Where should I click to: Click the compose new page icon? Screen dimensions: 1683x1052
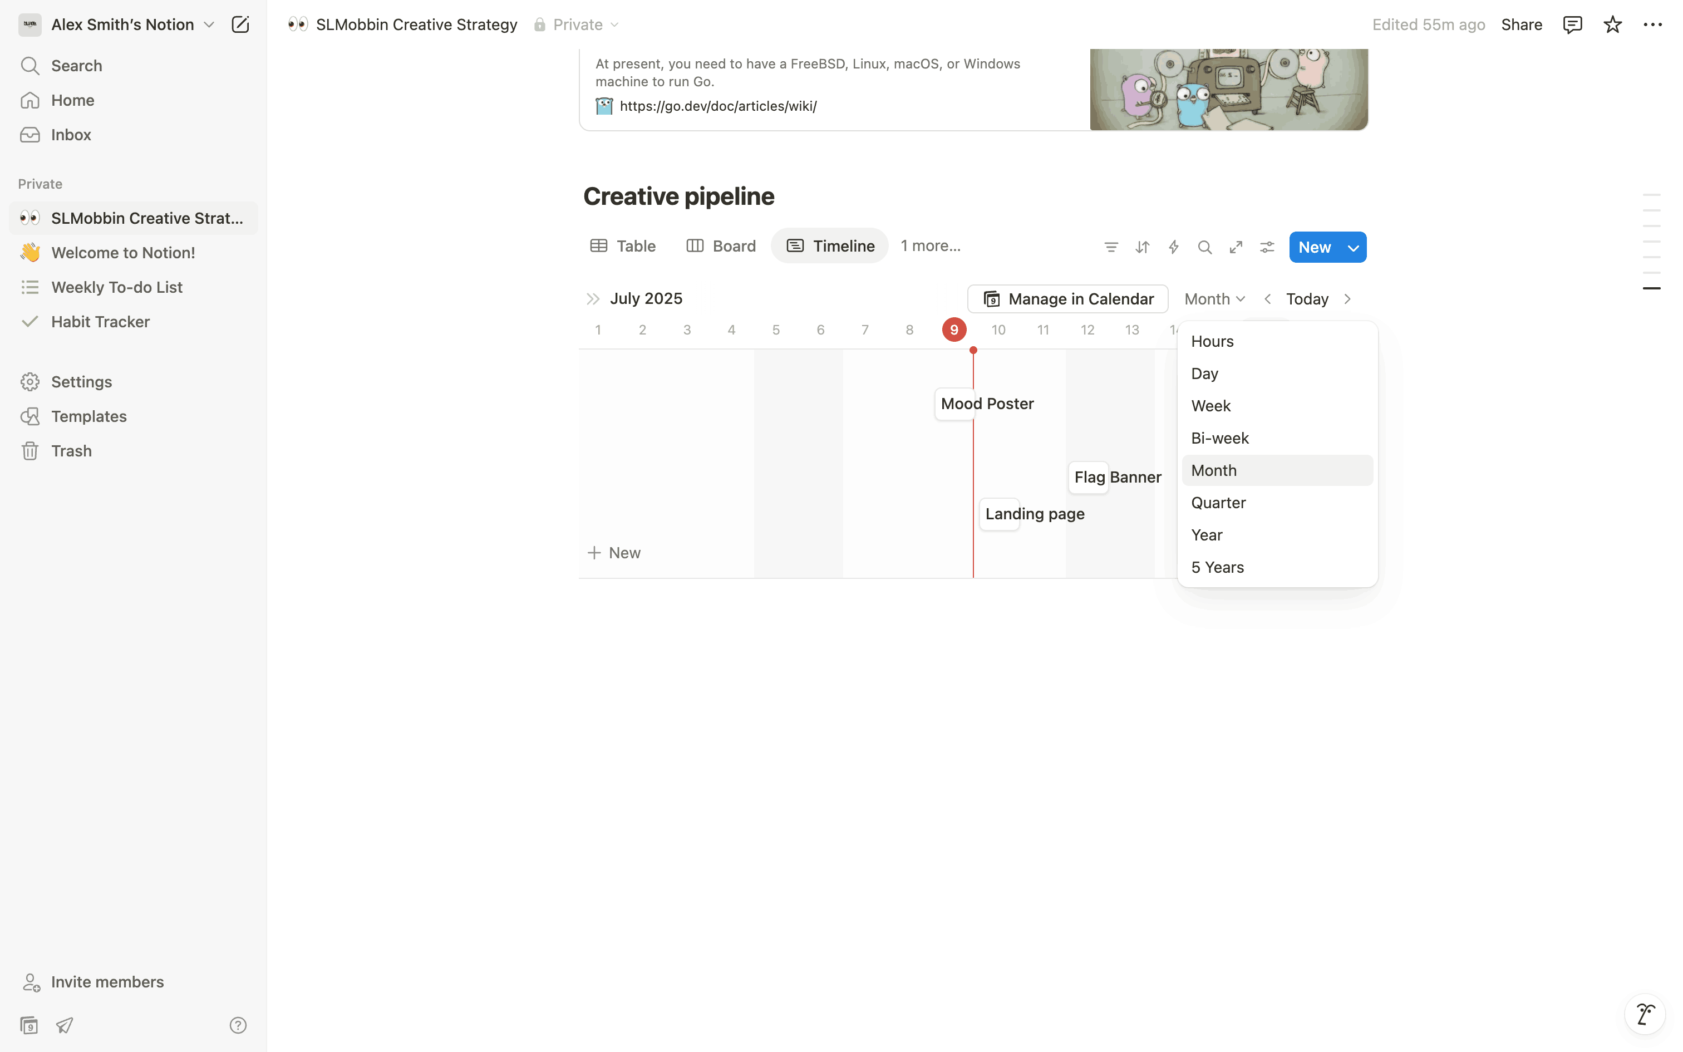coord(240,24)
